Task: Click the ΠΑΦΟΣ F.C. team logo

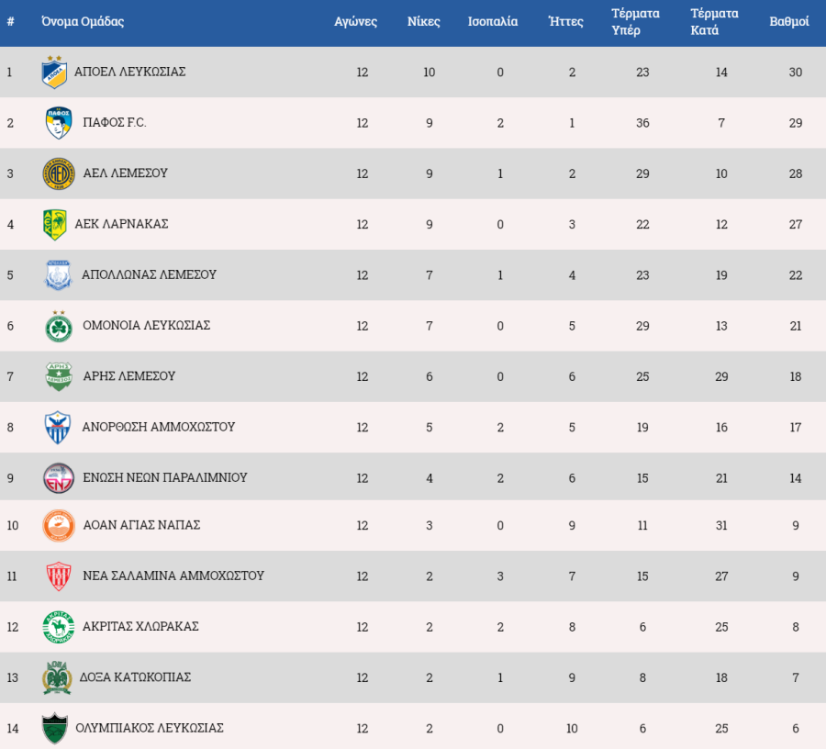Action: tap(59, 123)
